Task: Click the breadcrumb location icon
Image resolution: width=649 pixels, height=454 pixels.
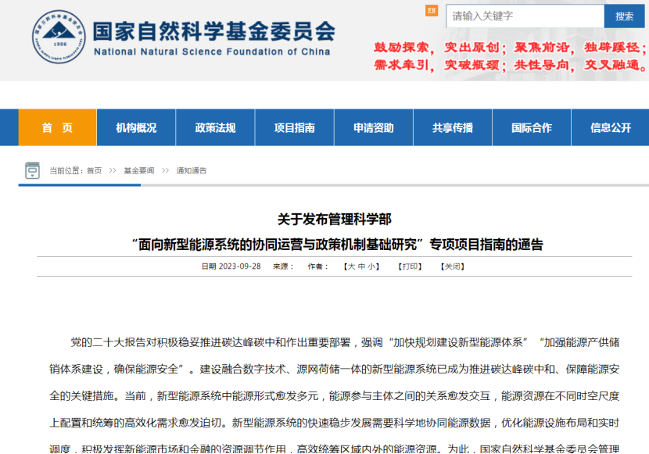Action: (x=32, y=170)
